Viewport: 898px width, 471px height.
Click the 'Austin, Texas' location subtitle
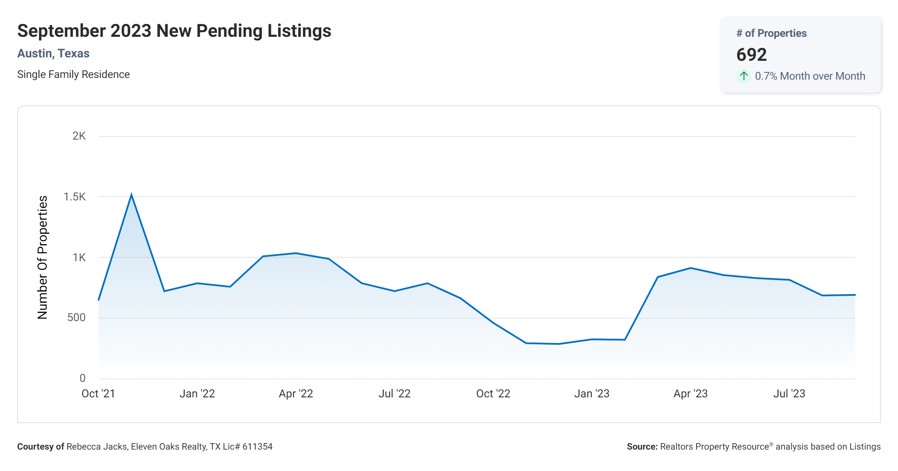[53, 54]
